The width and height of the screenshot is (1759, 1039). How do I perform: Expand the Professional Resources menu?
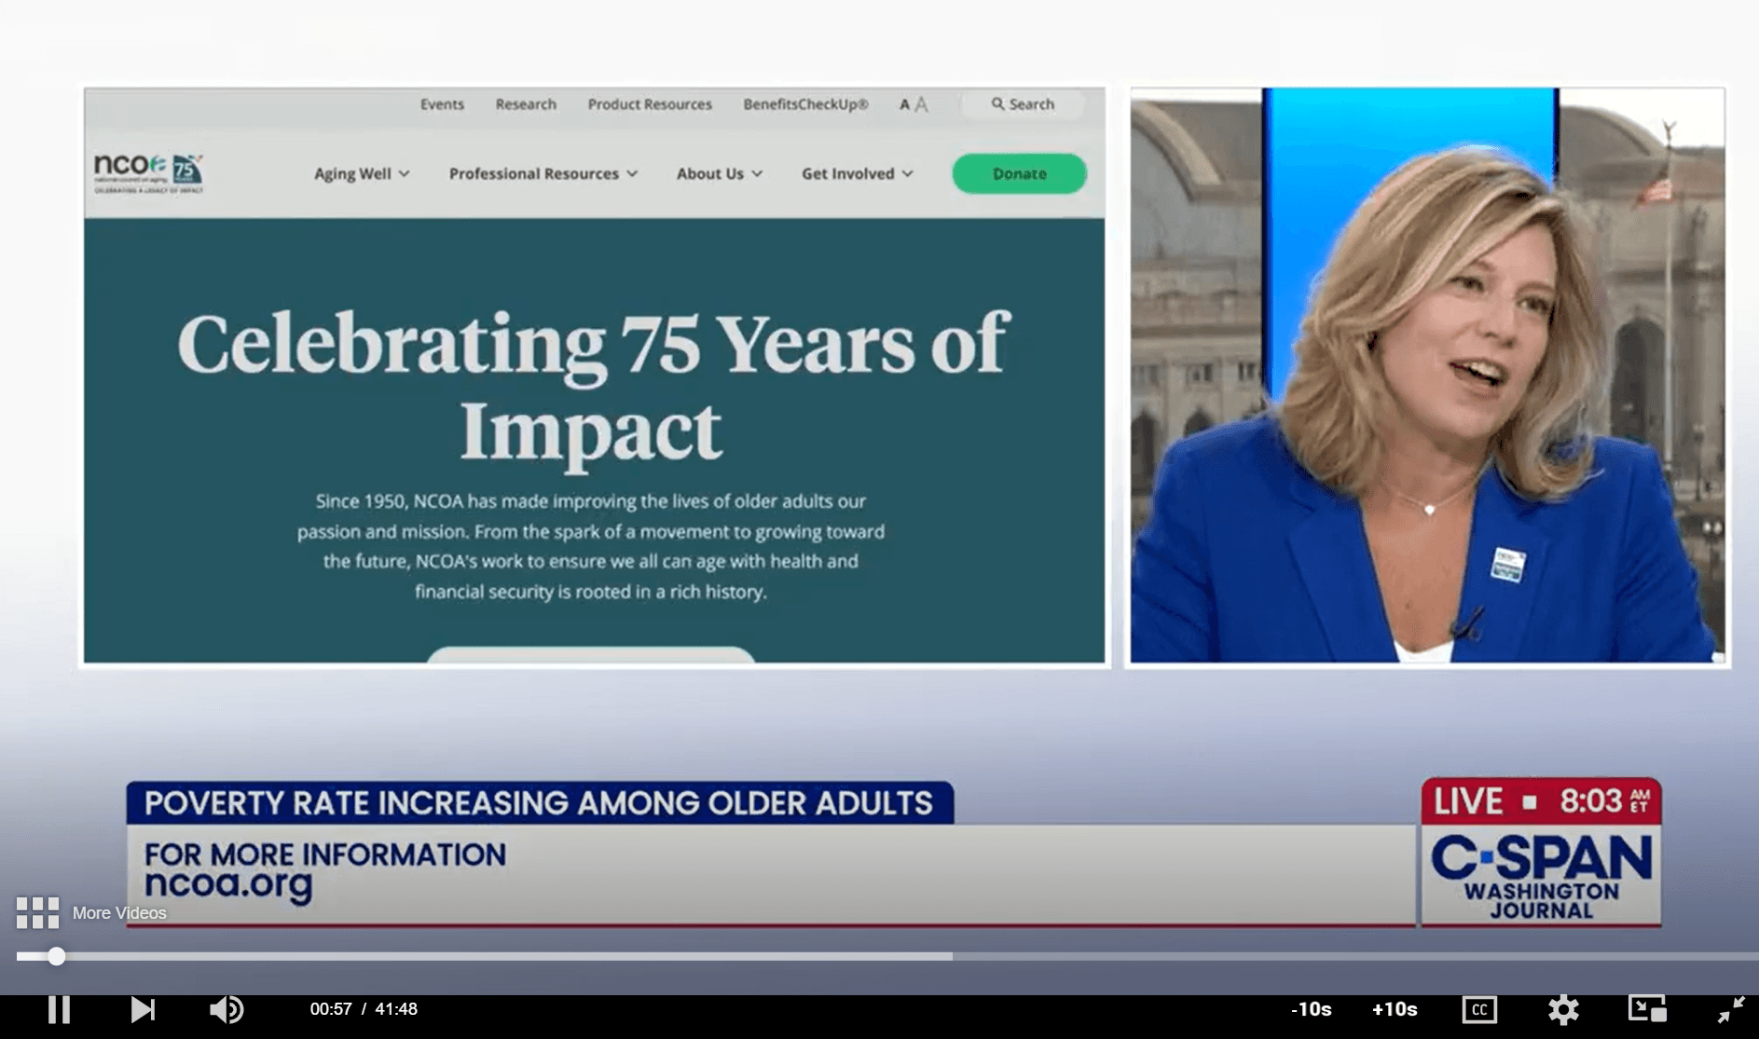coord(543,174)
